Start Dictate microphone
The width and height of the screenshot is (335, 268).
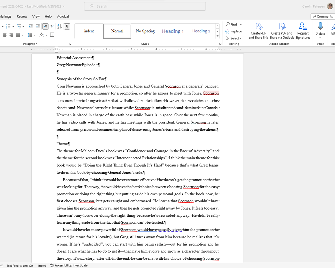coord(320,28)
